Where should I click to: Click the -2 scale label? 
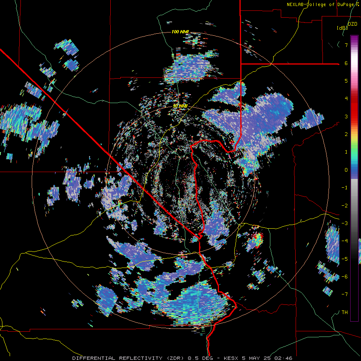tap(345, 205)
